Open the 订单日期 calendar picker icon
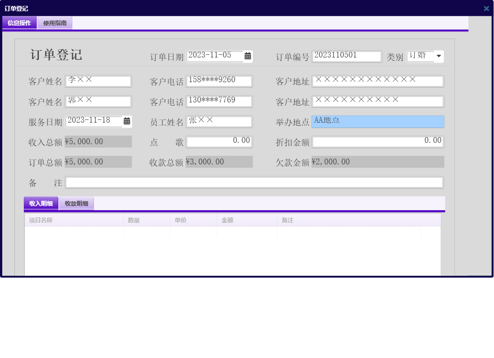 pos(247,56)
